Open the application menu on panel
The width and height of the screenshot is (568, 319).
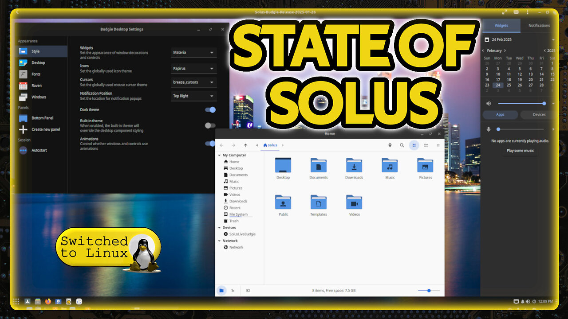pos(16,302)
